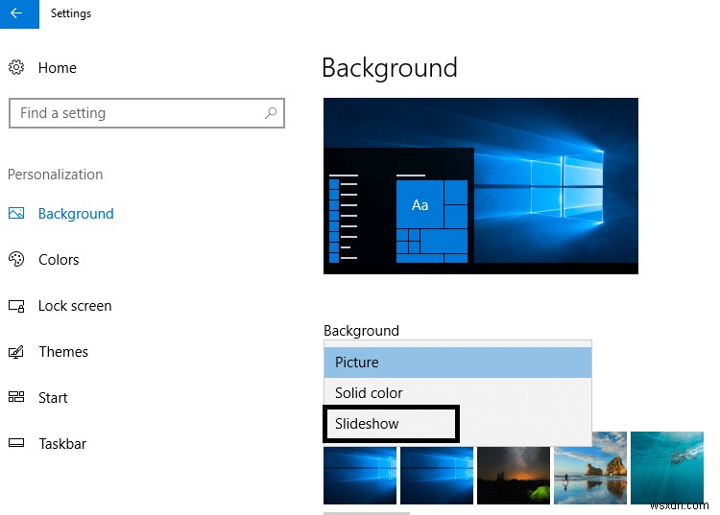Switch to the Background section
Screen dimensions: 720x515
76,214
